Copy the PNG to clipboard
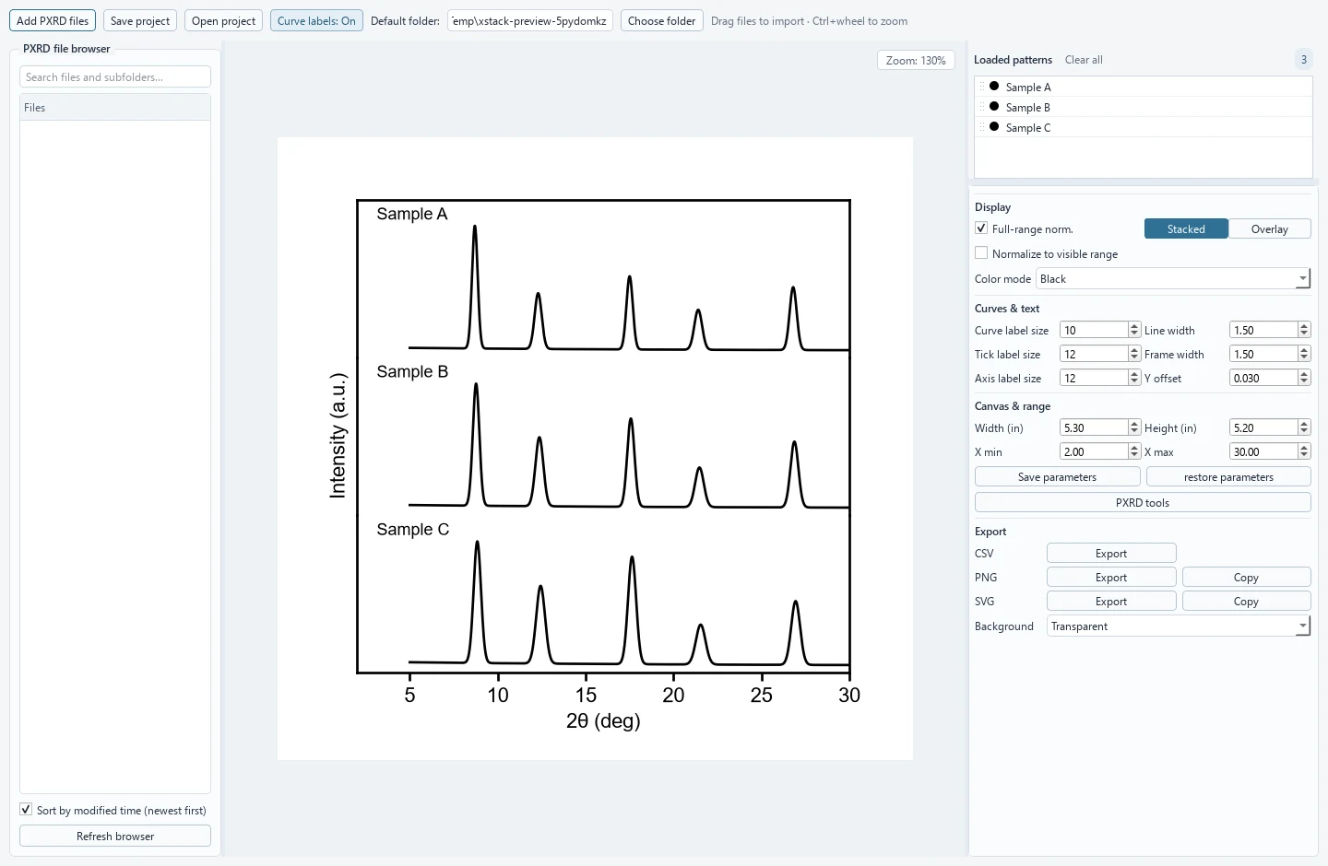Image resolution: width=1328 pixels, height=866 pixels. coord(1246,577)
